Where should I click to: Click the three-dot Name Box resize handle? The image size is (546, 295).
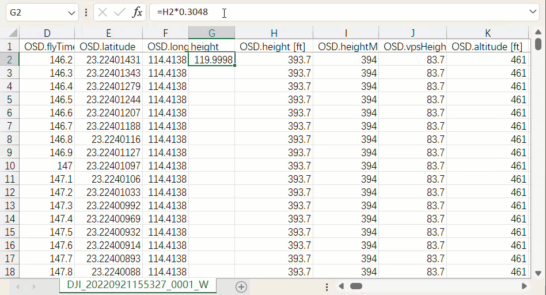(86, 12)
